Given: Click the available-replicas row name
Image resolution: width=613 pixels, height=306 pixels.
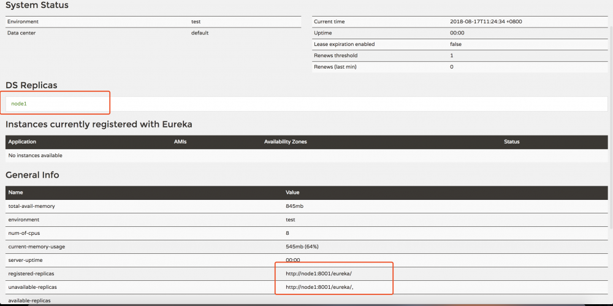Looking at the screenshot, I should (29, 300).
